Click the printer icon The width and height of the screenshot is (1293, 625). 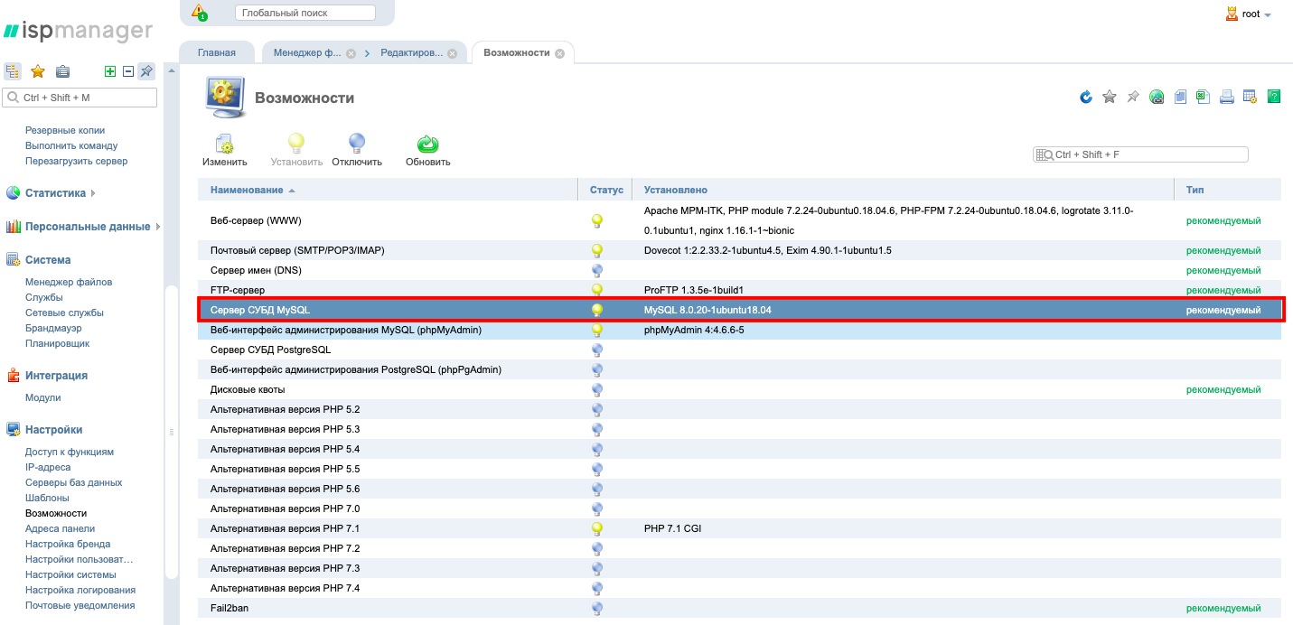pyautogui.click(x=1226, y=97)
